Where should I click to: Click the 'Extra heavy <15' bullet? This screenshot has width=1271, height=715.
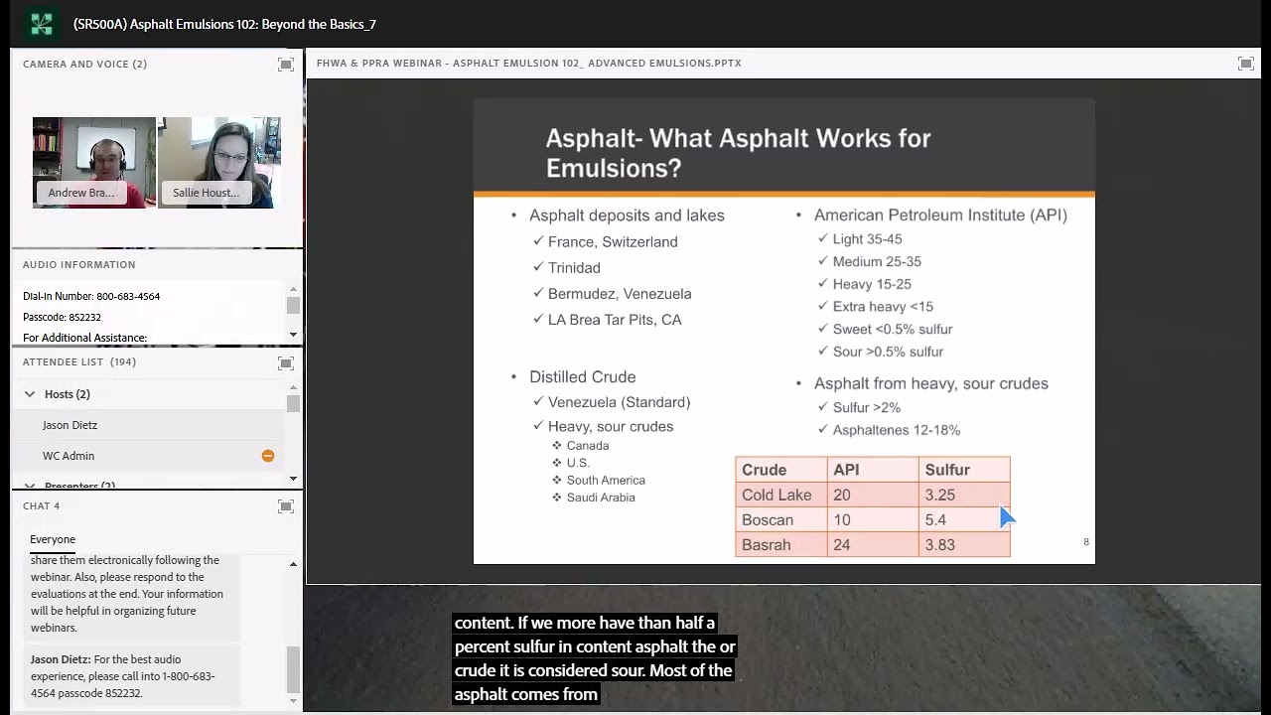pyautogui.click(x=883, y=307)
